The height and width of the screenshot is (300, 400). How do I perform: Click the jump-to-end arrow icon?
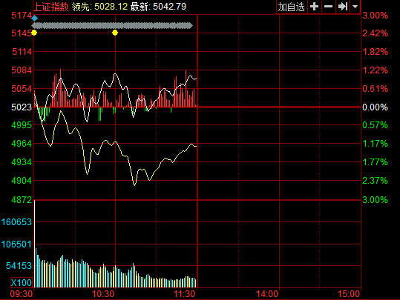342,7
